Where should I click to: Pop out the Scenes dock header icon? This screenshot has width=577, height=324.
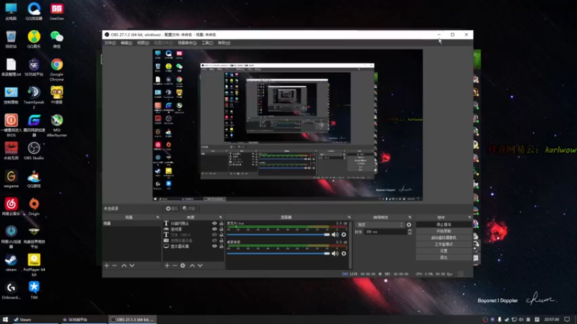coord(157,217)
